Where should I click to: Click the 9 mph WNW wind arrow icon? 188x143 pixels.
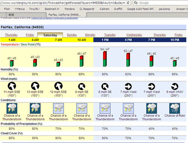(x=175, y=86)
